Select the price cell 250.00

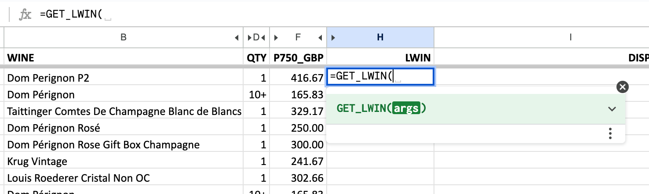click(298, 128)
